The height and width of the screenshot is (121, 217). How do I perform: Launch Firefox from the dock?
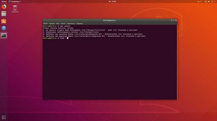(x=4, y=7)
